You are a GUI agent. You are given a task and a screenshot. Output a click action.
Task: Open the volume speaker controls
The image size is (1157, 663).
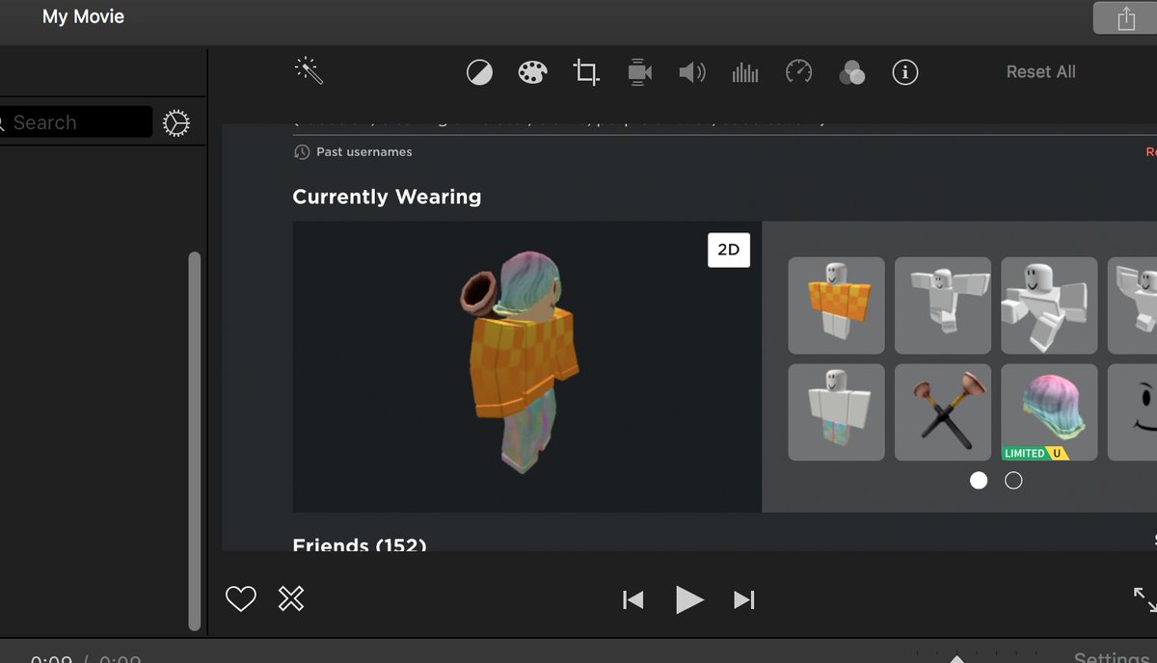click(x=692, y=72)
